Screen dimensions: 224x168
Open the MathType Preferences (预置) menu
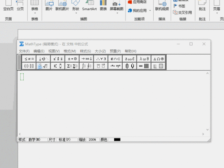[115, 51]
